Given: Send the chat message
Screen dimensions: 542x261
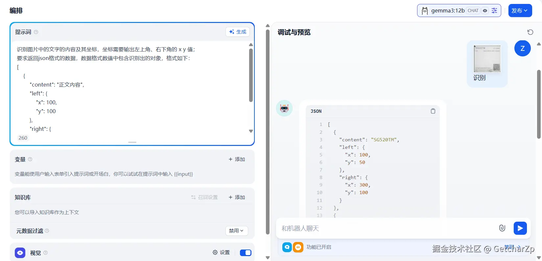Looking at the screenshot, I should pos(520,228).
